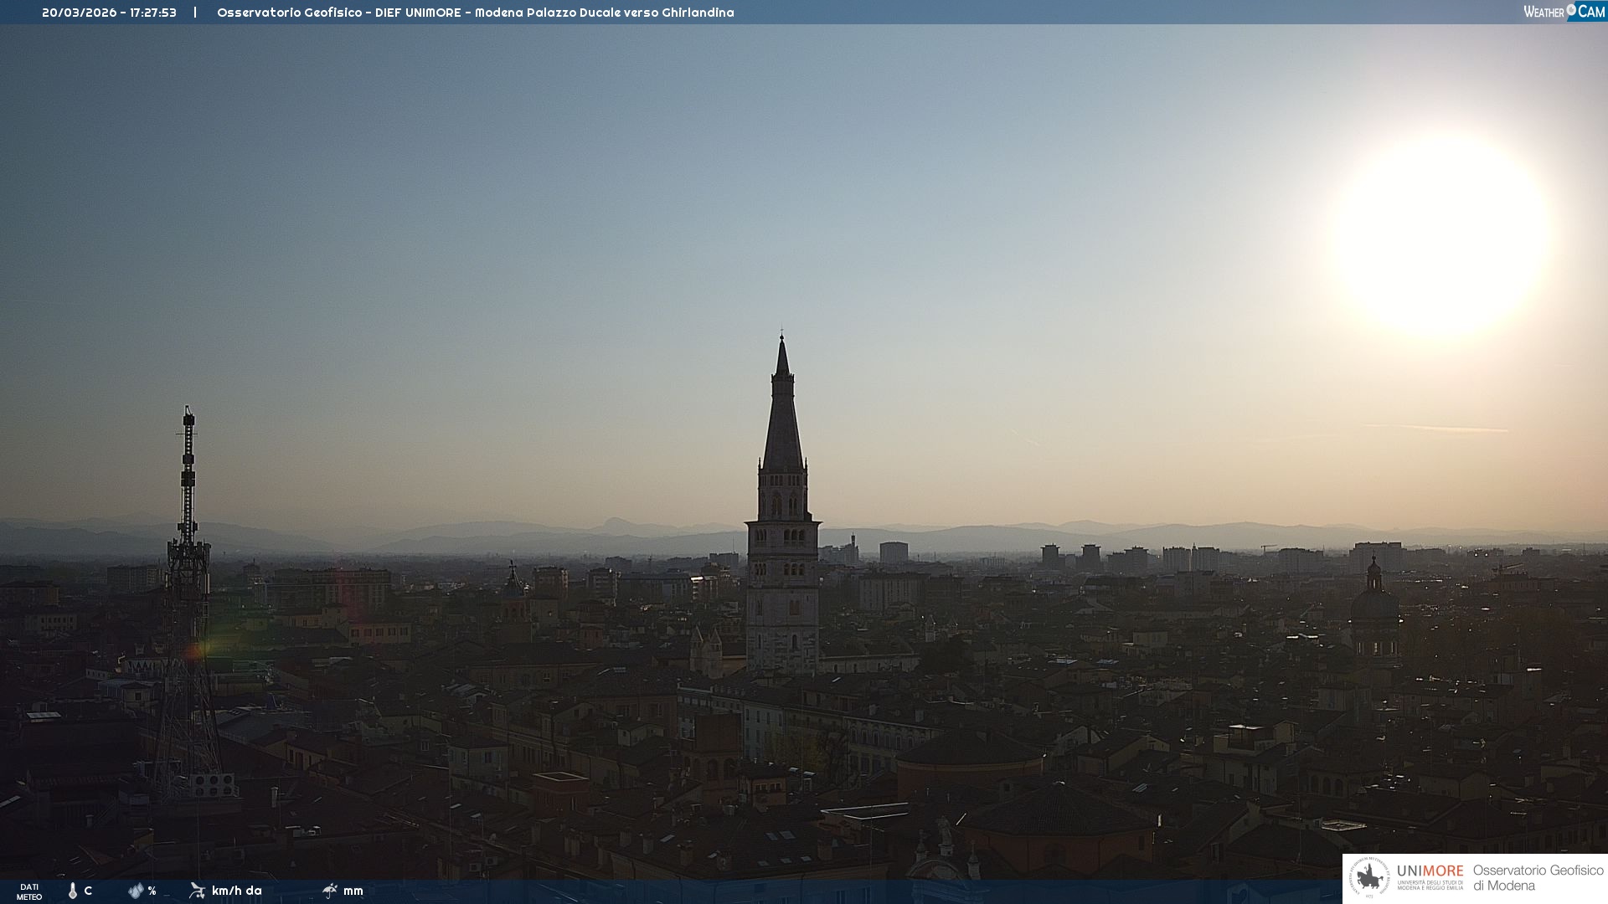Click the Osservatorio Geofisico camera title text

click(475, 13)
